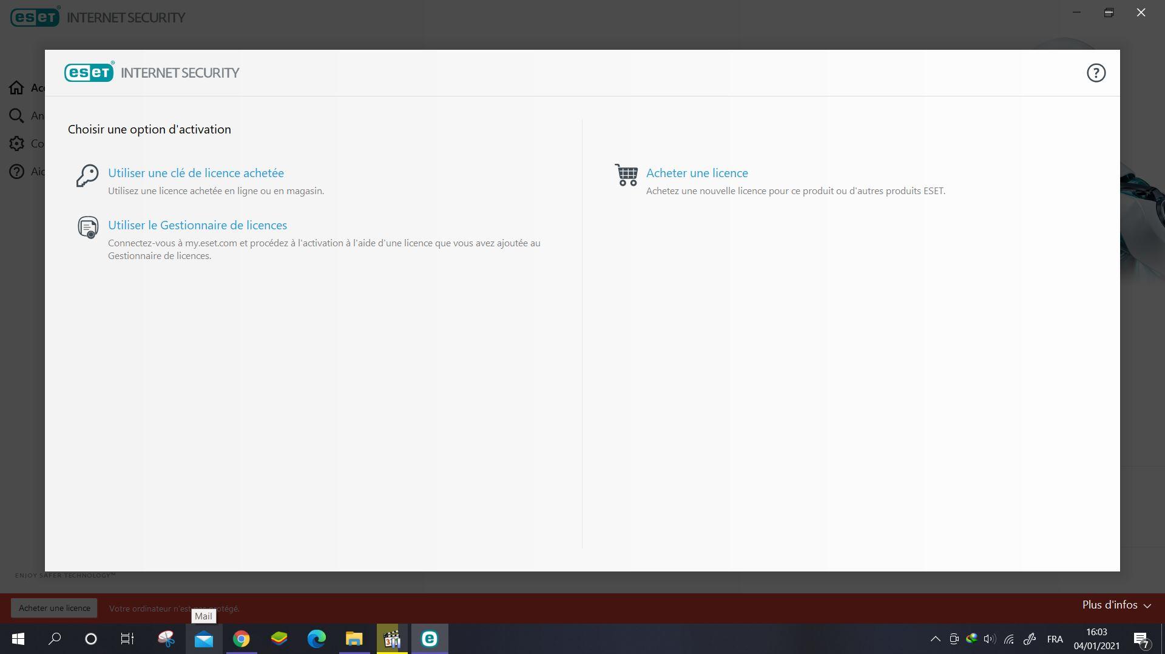Image resolution: width=1165 pixels, height=654 pixels.
Task: Launch Google Chrome from the taskbar
Action: pos(241,639)
